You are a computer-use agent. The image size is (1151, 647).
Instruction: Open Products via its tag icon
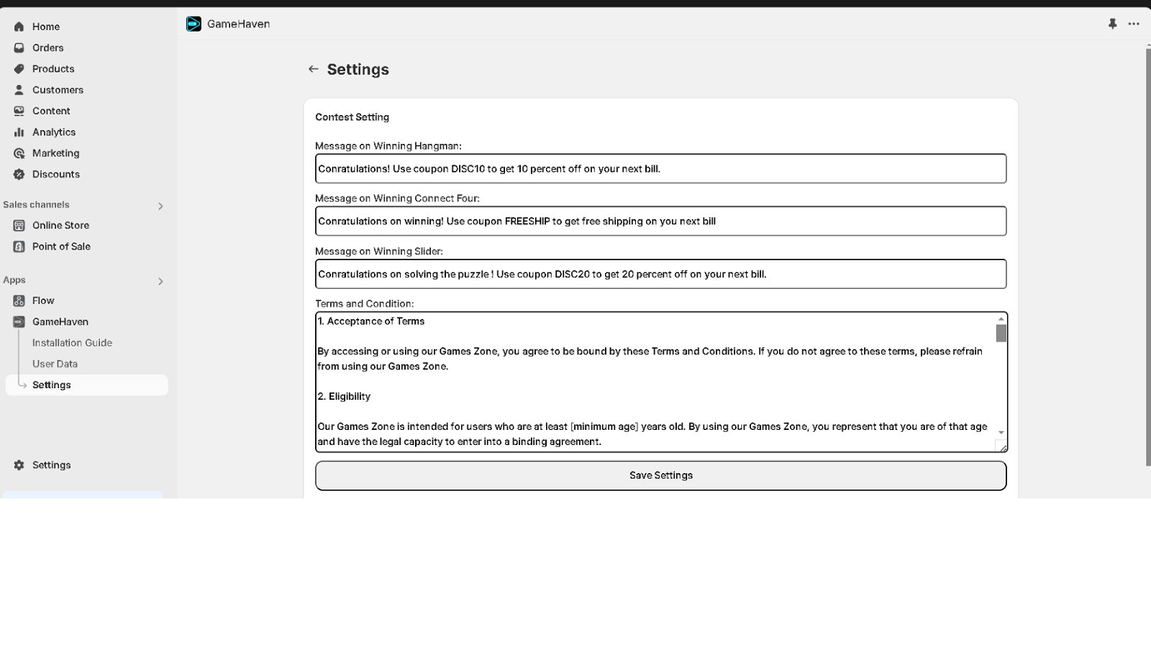click(x=19, y=68)
